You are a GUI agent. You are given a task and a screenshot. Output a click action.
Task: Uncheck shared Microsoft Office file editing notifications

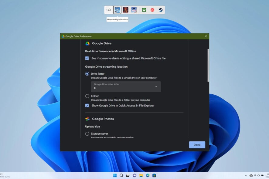click(x=87, y=58)
